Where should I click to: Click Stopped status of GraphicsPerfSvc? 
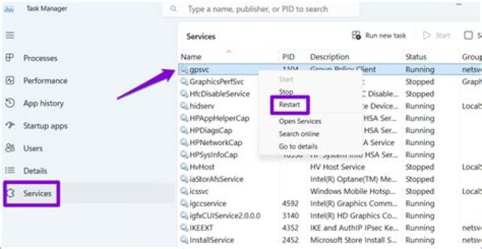coord(420,82)
